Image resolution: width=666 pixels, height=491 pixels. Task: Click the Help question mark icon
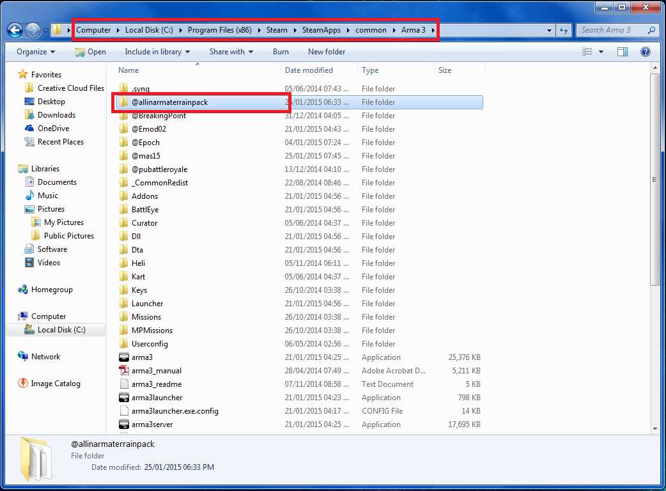pos(645,52)
